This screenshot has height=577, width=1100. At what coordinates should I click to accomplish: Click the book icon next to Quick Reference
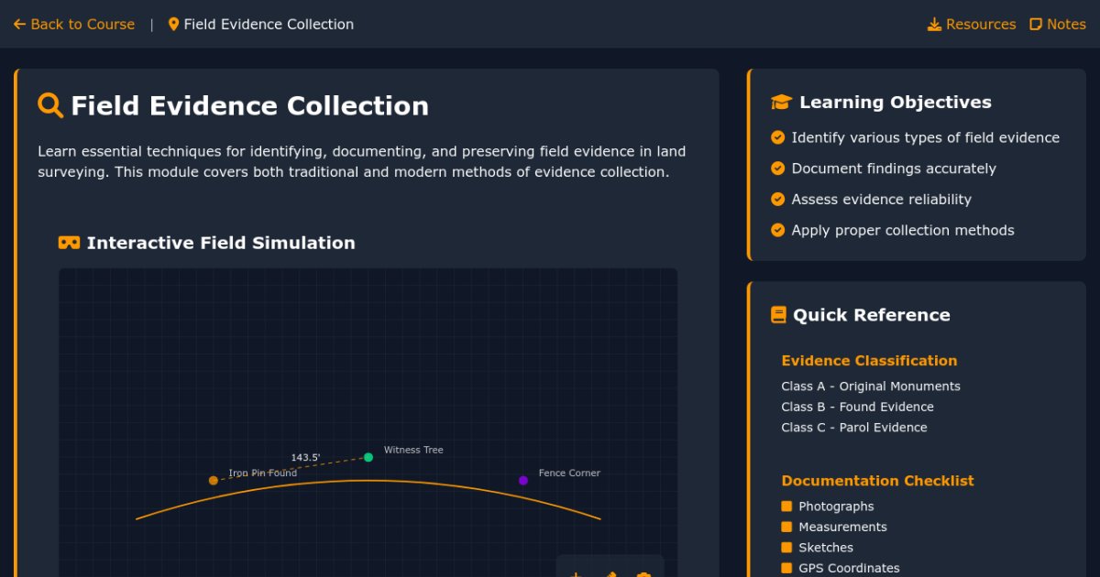778,315
